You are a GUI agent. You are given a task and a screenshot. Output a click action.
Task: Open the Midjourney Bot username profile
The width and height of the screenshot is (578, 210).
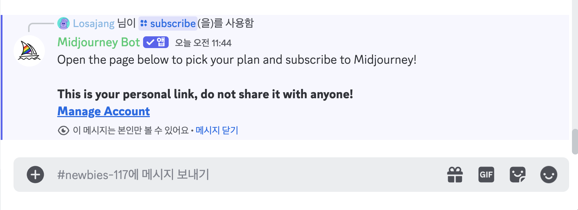pos(99,42)
